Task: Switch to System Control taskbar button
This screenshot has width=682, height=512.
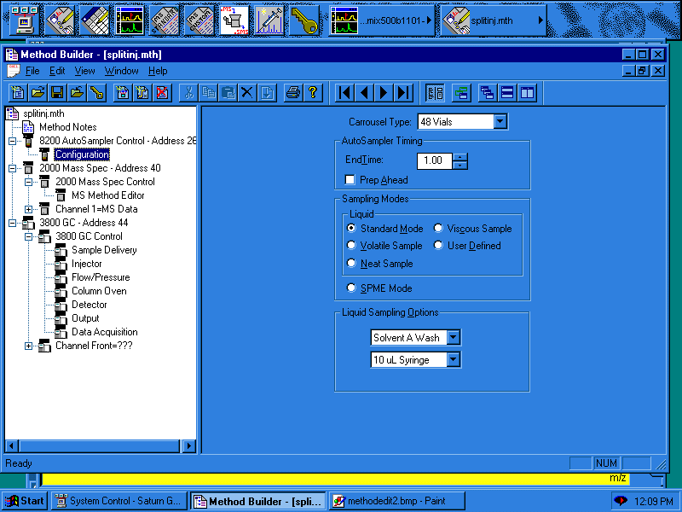Action: (118, 501)
